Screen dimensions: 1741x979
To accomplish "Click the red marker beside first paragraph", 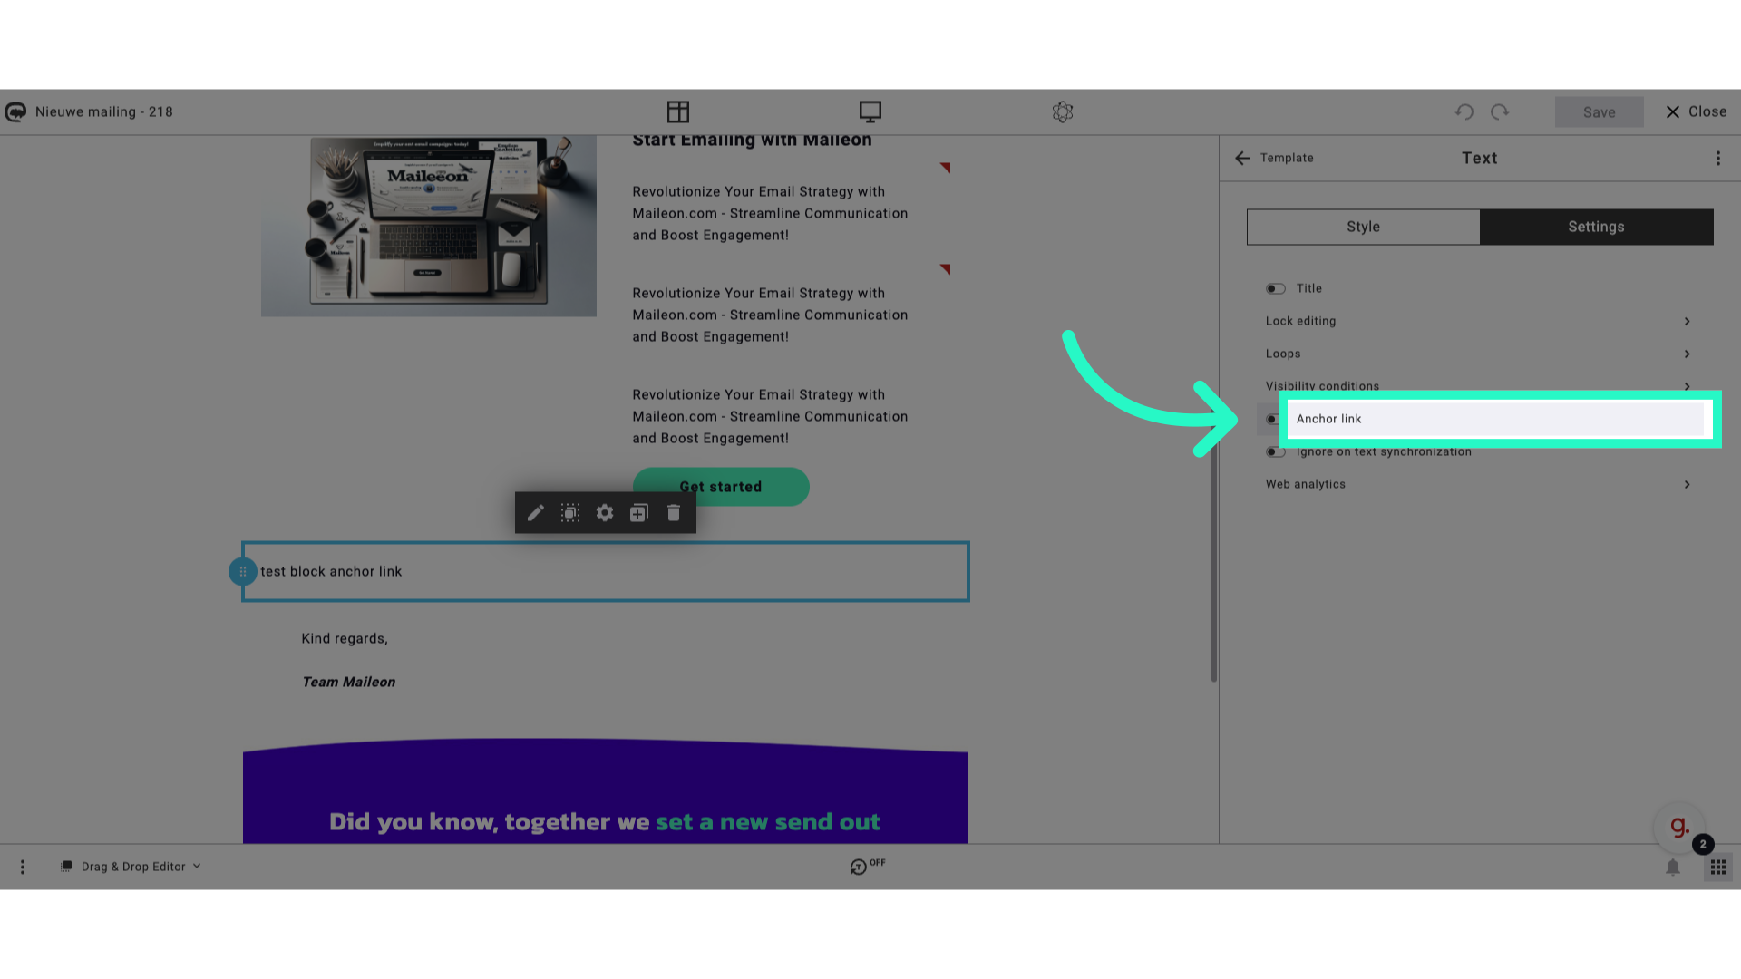I will (x=945, y=168).
